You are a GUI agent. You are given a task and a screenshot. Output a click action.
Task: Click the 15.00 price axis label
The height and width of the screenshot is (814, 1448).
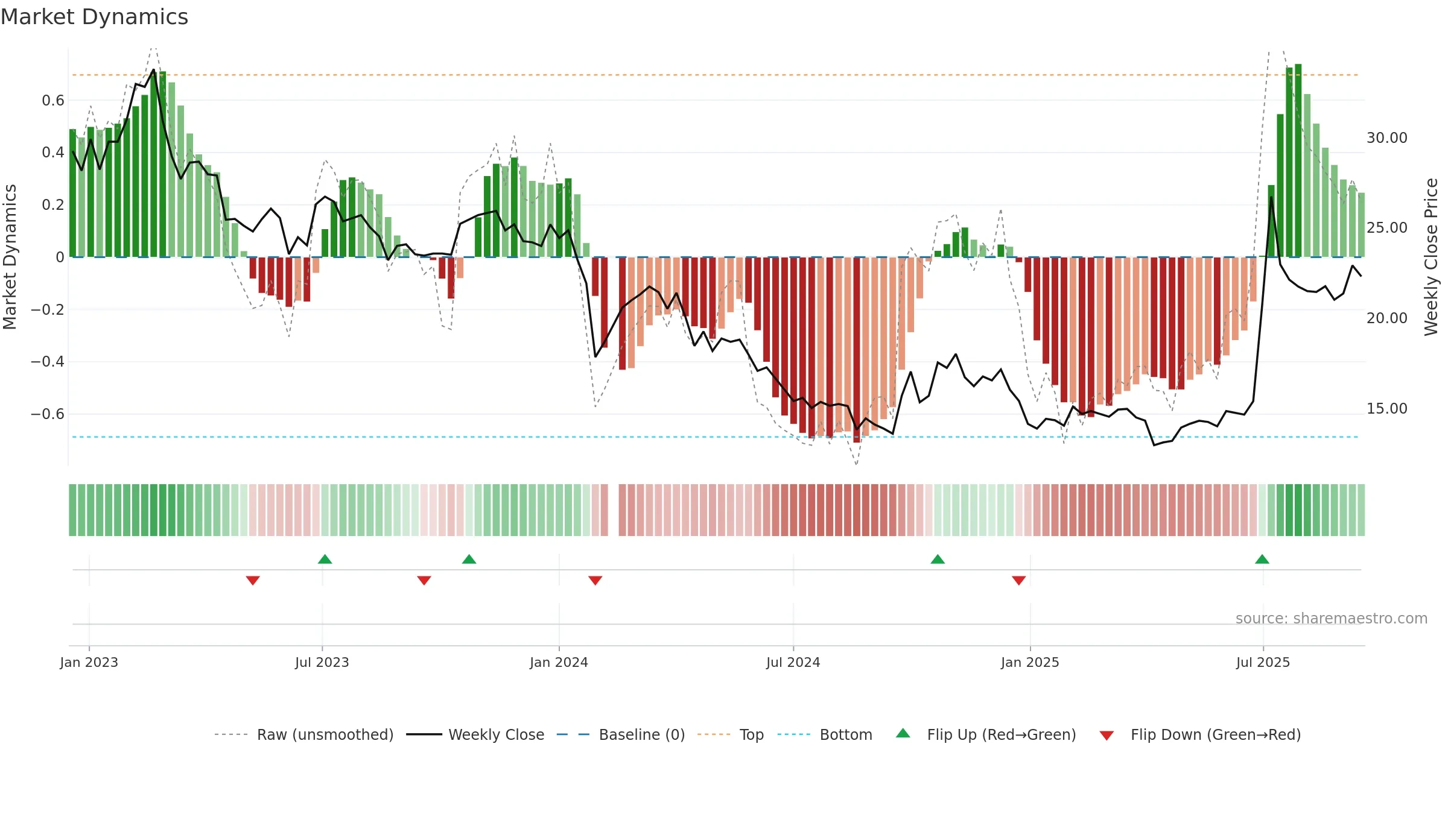click(1387, 409)
